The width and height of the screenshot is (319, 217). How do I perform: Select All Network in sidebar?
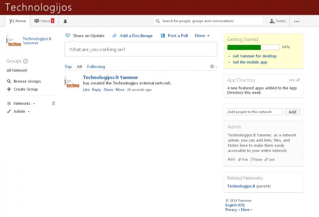coord(17,70)
